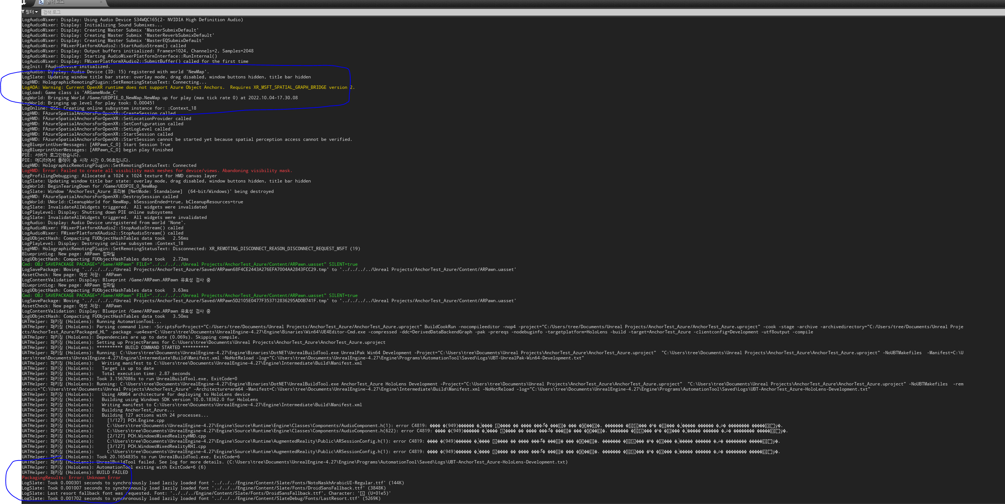Select the '[1/127] PCH.Engine.cpp' line
Screen dimensions: 1005x504
pyautogui.click(x=93, y=420)
